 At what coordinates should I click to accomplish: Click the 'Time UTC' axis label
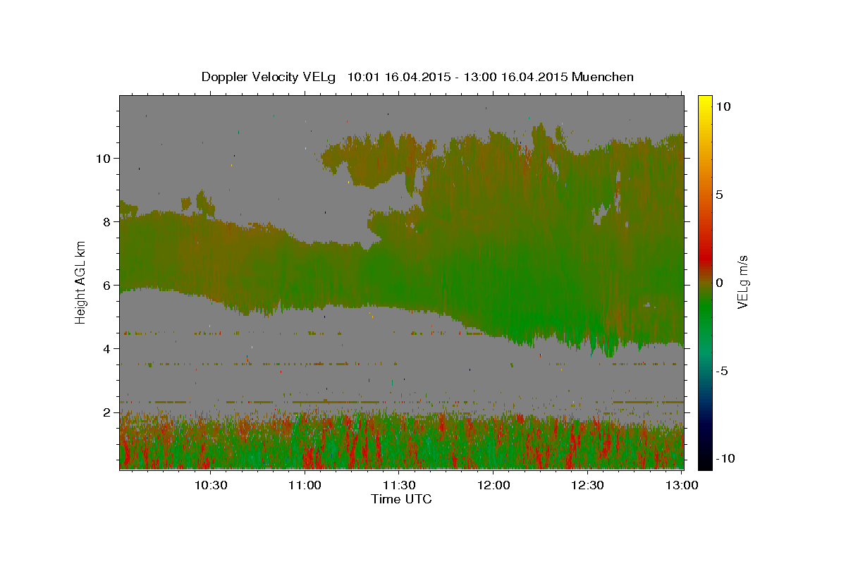click(x=401, y=499)
